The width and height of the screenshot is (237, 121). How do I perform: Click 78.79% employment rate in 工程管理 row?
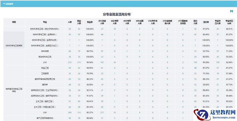coord(90,74)
